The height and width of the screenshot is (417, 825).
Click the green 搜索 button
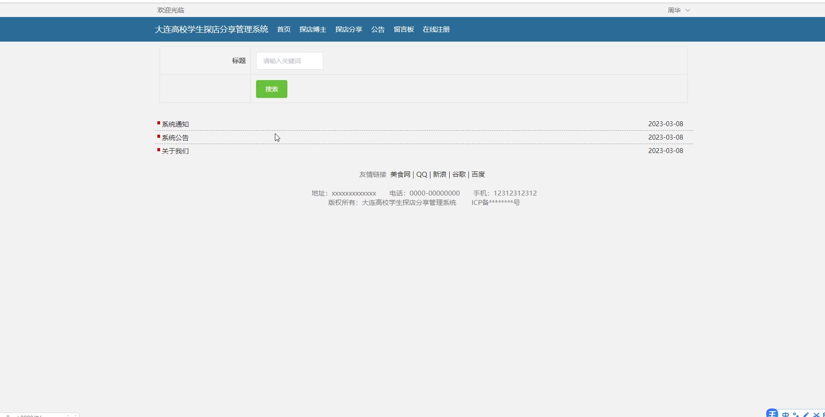(272, 89)
